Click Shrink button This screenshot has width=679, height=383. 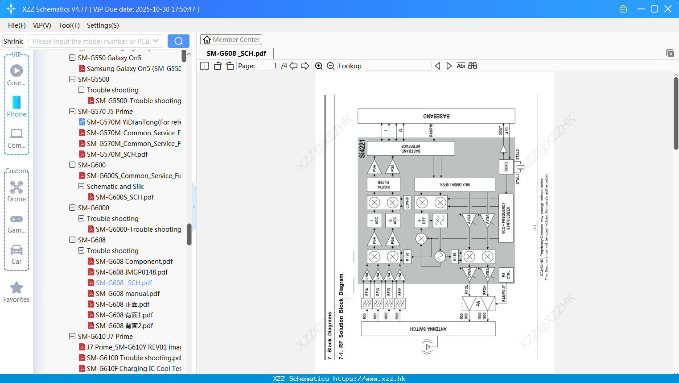point(13,41)
